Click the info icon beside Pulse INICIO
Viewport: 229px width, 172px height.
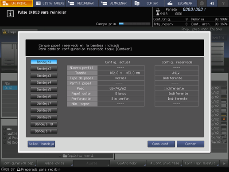coord(10,14)
